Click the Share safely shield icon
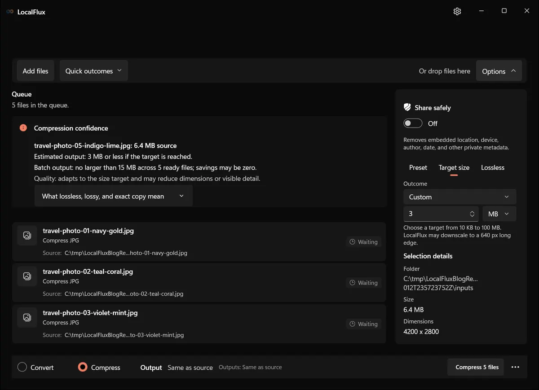Image resolution: width=539 pixels, height=390 pixels. click(407, 107)
